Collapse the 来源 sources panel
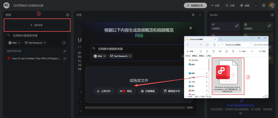Viewport: 278px width, 118px height. (68, 15)
